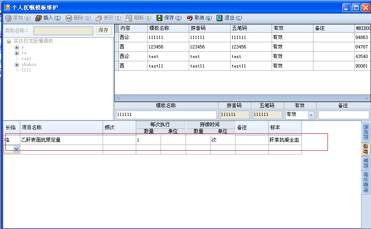Click the 内容 column header

pos(133,28)
